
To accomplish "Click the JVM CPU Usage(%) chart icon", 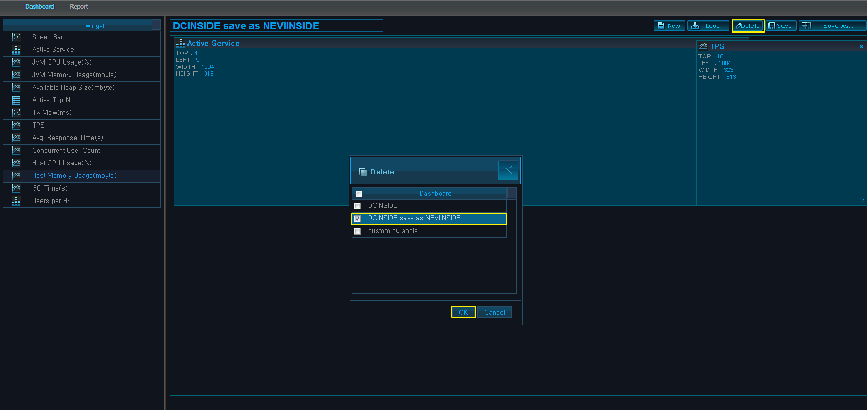I will pos(16,62).
